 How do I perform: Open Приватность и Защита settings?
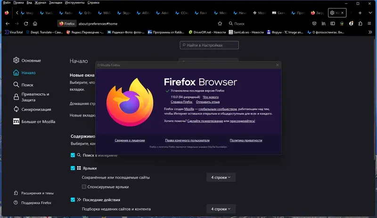pyautogui.click(x=31, y=97)
